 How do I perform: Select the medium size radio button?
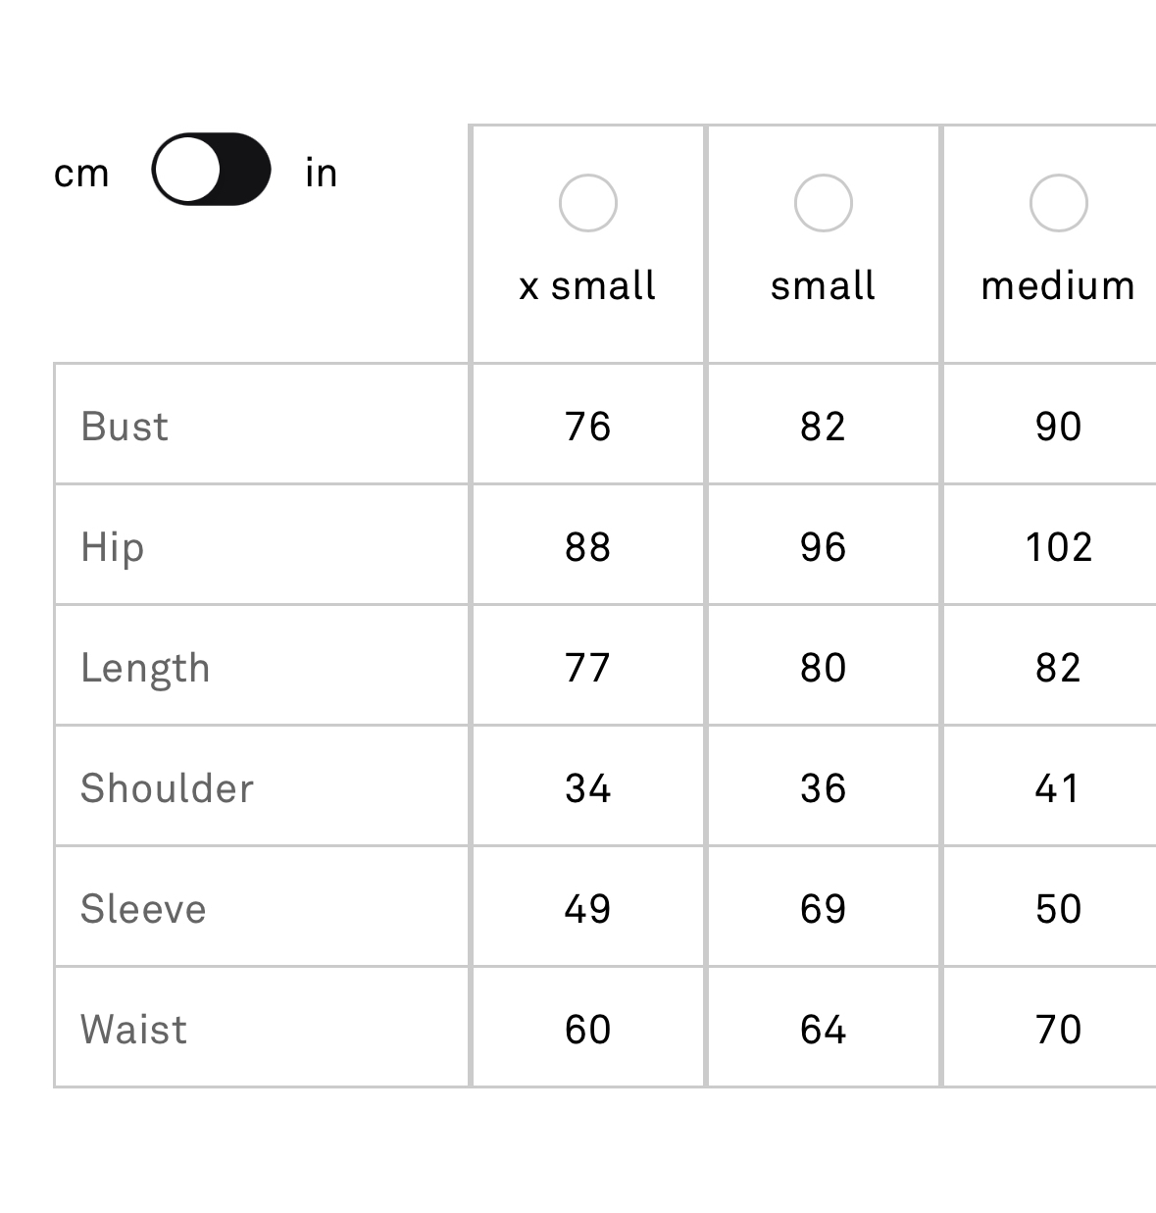tap(1058, 203)
